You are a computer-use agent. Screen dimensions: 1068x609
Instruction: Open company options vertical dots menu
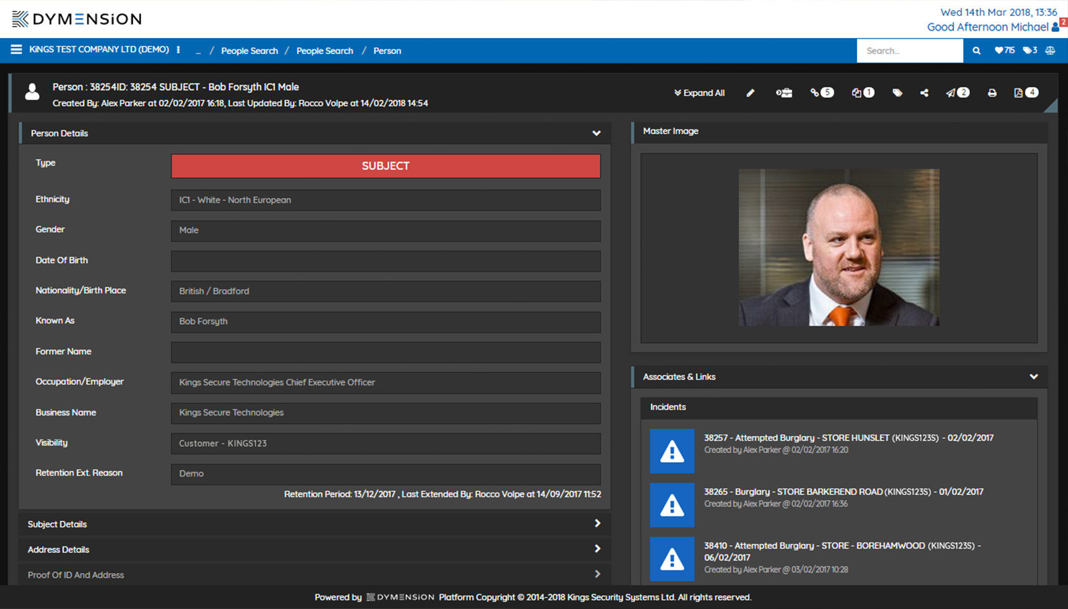point(178,49)
